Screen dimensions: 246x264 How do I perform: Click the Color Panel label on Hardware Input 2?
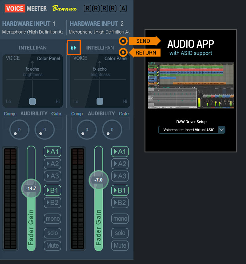point(116,58)
